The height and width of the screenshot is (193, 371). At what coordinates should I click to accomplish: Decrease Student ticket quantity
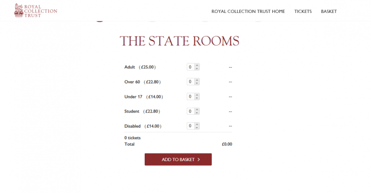pyautogui.click(x=197, y=113)
